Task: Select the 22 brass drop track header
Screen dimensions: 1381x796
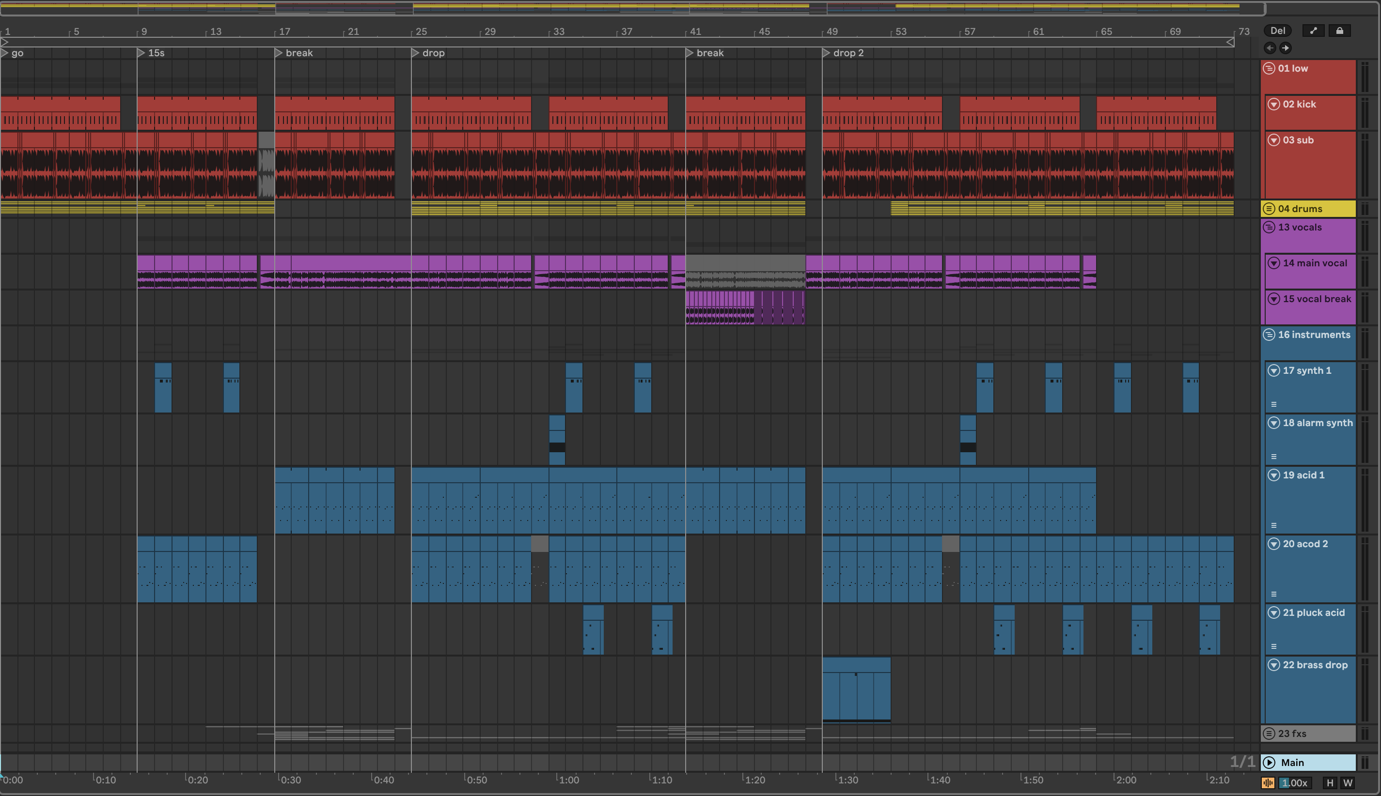Action: click(1316, 665)
